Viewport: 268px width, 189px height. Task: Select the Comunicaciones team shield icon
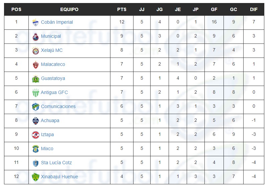click(x=35, y=107)
